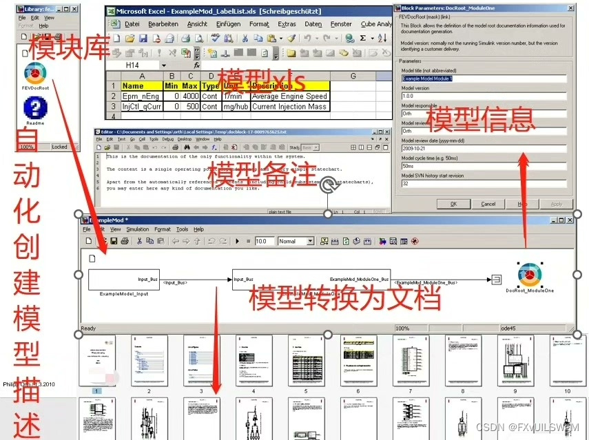Click document page thumbnail number 9
The width and height of the screenshot is (589, 440).
coord(515,361)
